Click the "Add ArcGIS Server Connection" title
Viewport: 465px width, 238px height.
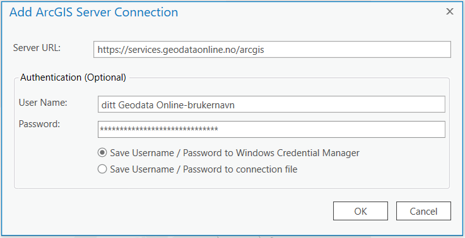pos(94,13)
